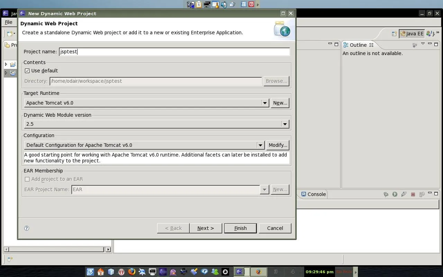Click the Stop icon in Console toolbar
This screenshot has height=277, width=443.
[x=413, y=194]
